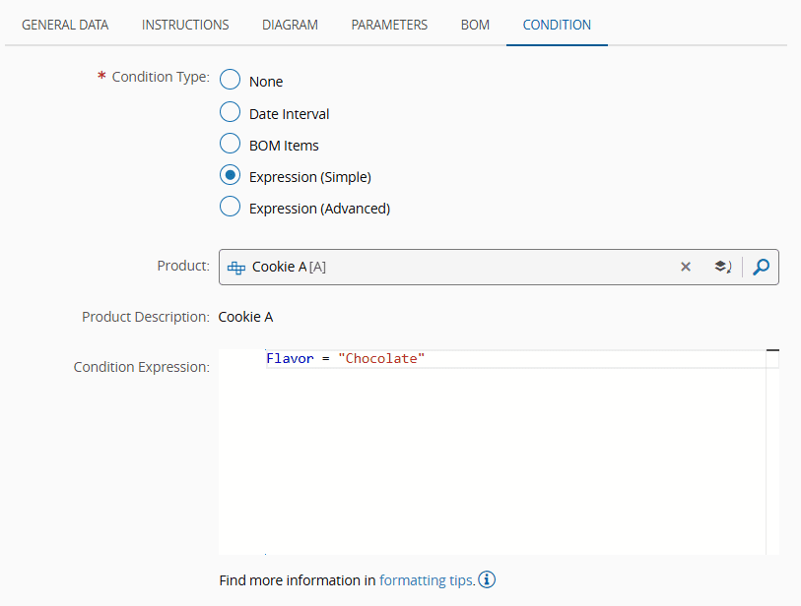Choose the Date Interval condition type
The height and width of the screenshot is (606, 801).
(230, 113)
